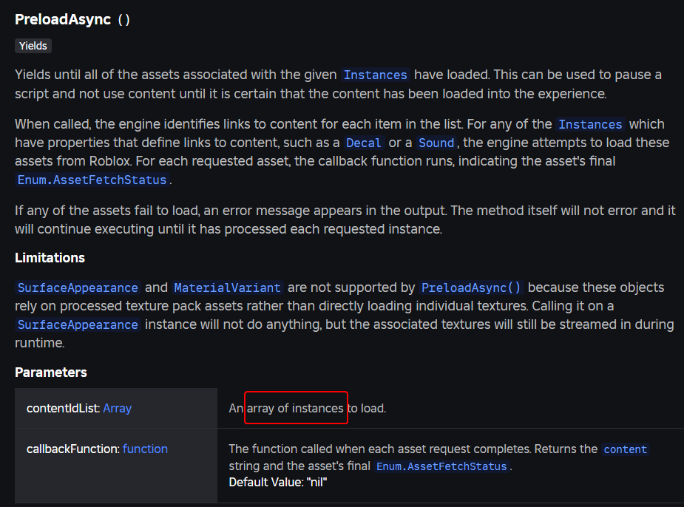Click the highlighted 'array of instances' text
Image resolution: width=684 pixels, height=507 pixels.
tap(295, 409)
